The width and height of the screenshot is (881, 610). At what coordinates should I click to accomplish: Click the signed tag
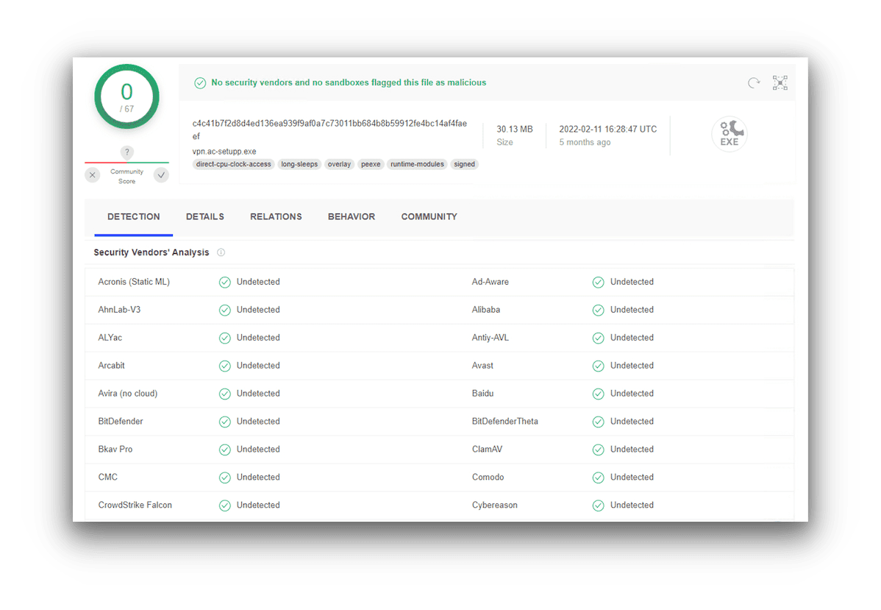pos(464,164)
